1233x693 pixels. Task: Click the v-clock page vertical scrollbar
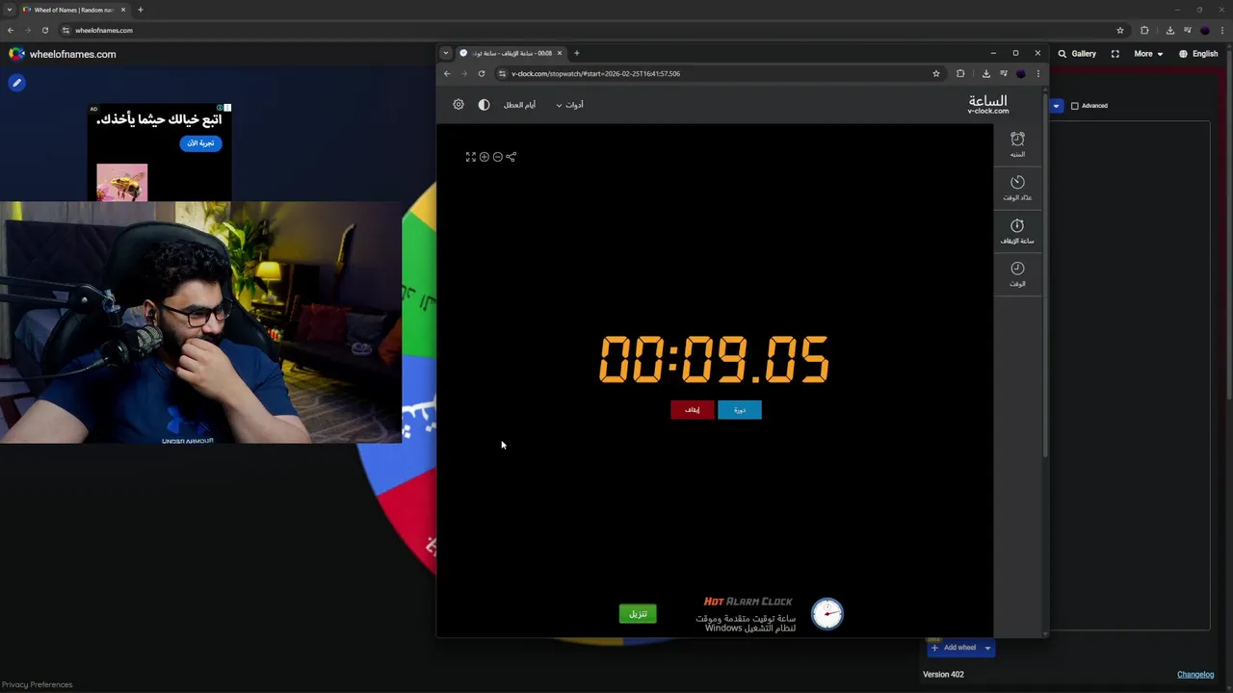click(1045, 274)
